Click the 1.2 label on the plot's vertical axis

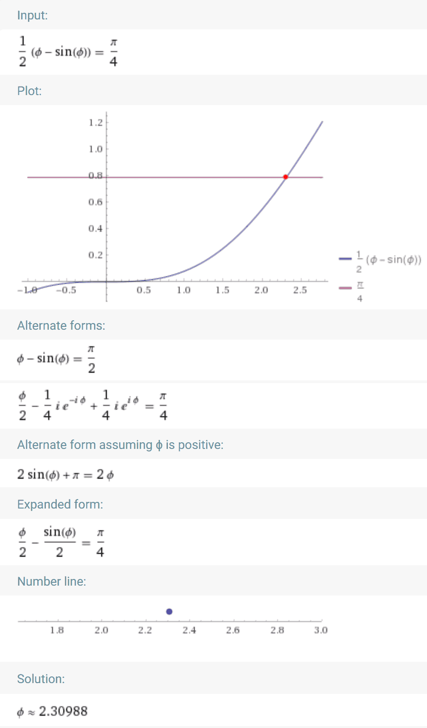[x=96, y=123]
